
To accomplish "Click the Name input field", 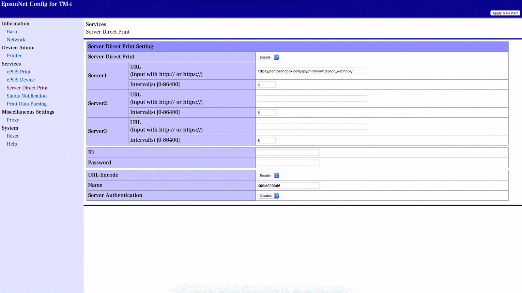I will (x=288, y=186).
